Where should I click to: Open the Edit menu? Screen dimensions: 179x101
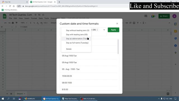15,18
